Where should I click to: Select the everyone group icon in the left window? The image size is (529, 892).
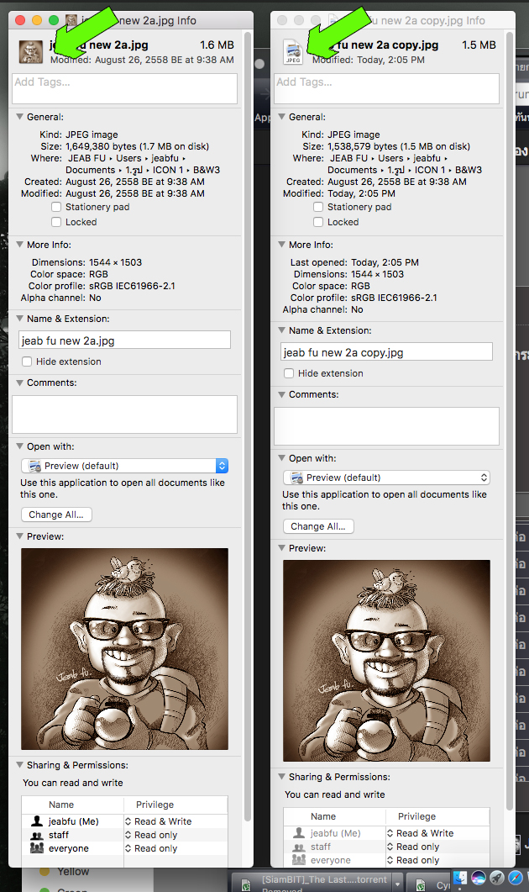click(37, 848)
